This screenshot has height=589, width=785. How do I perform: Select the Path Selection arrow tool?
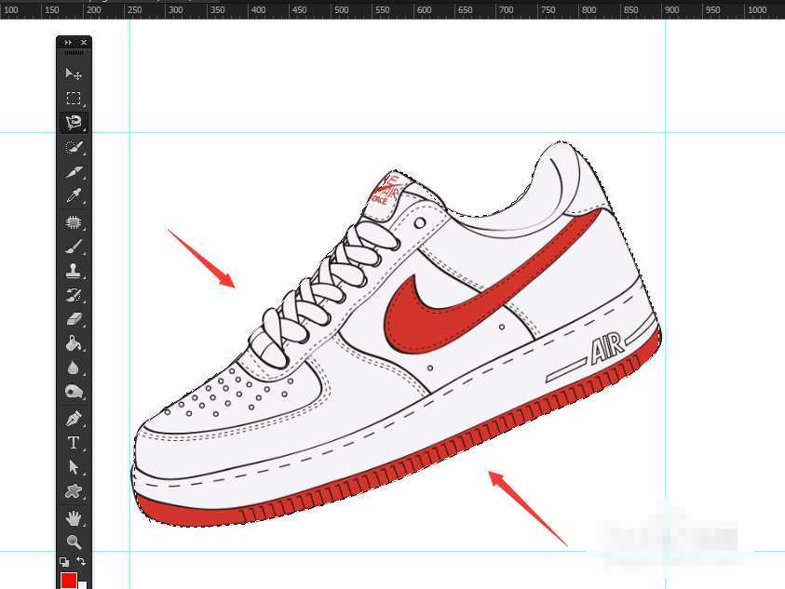click(74, 467)
